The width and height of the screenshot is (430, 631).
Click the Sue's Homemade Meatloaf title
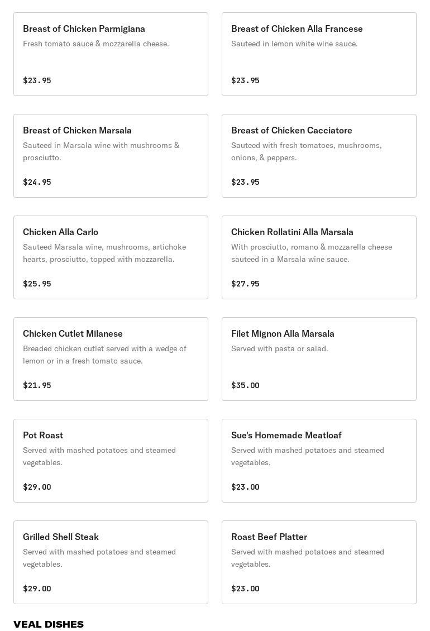286,435
